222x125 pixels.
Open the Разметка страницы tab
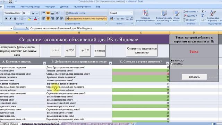point(30,7)
